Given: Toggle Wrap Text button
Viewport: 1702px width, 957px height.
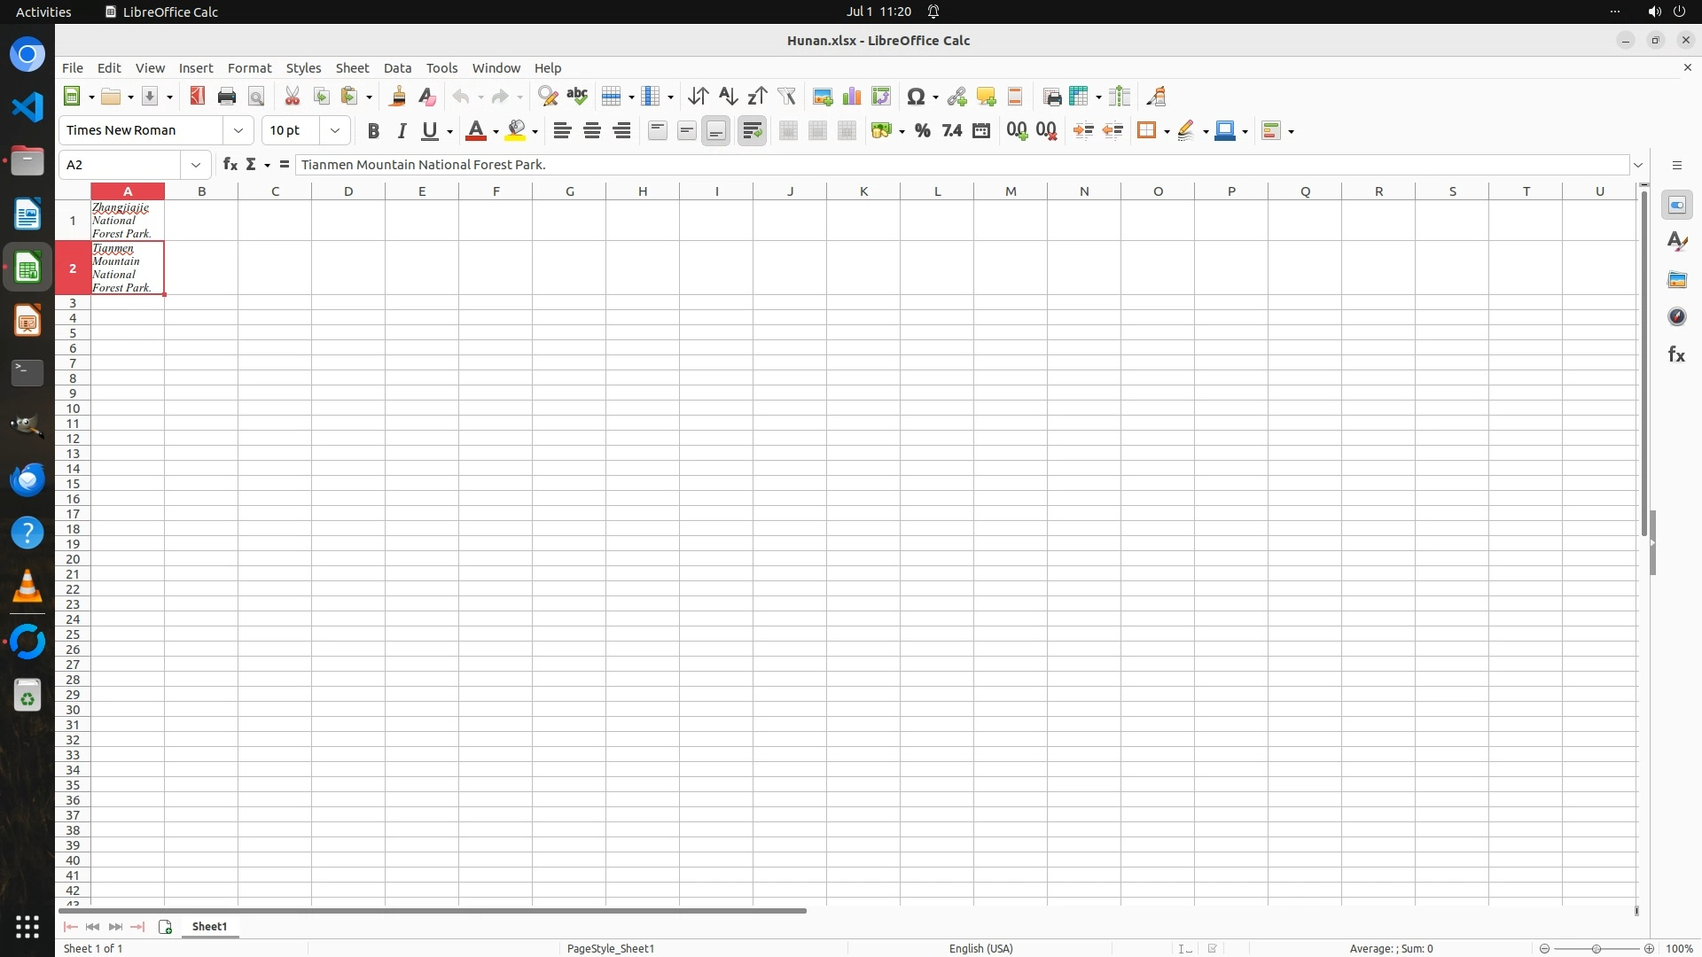Looking at the screenshot, I should pyautogui.click(x=752, y=131).
